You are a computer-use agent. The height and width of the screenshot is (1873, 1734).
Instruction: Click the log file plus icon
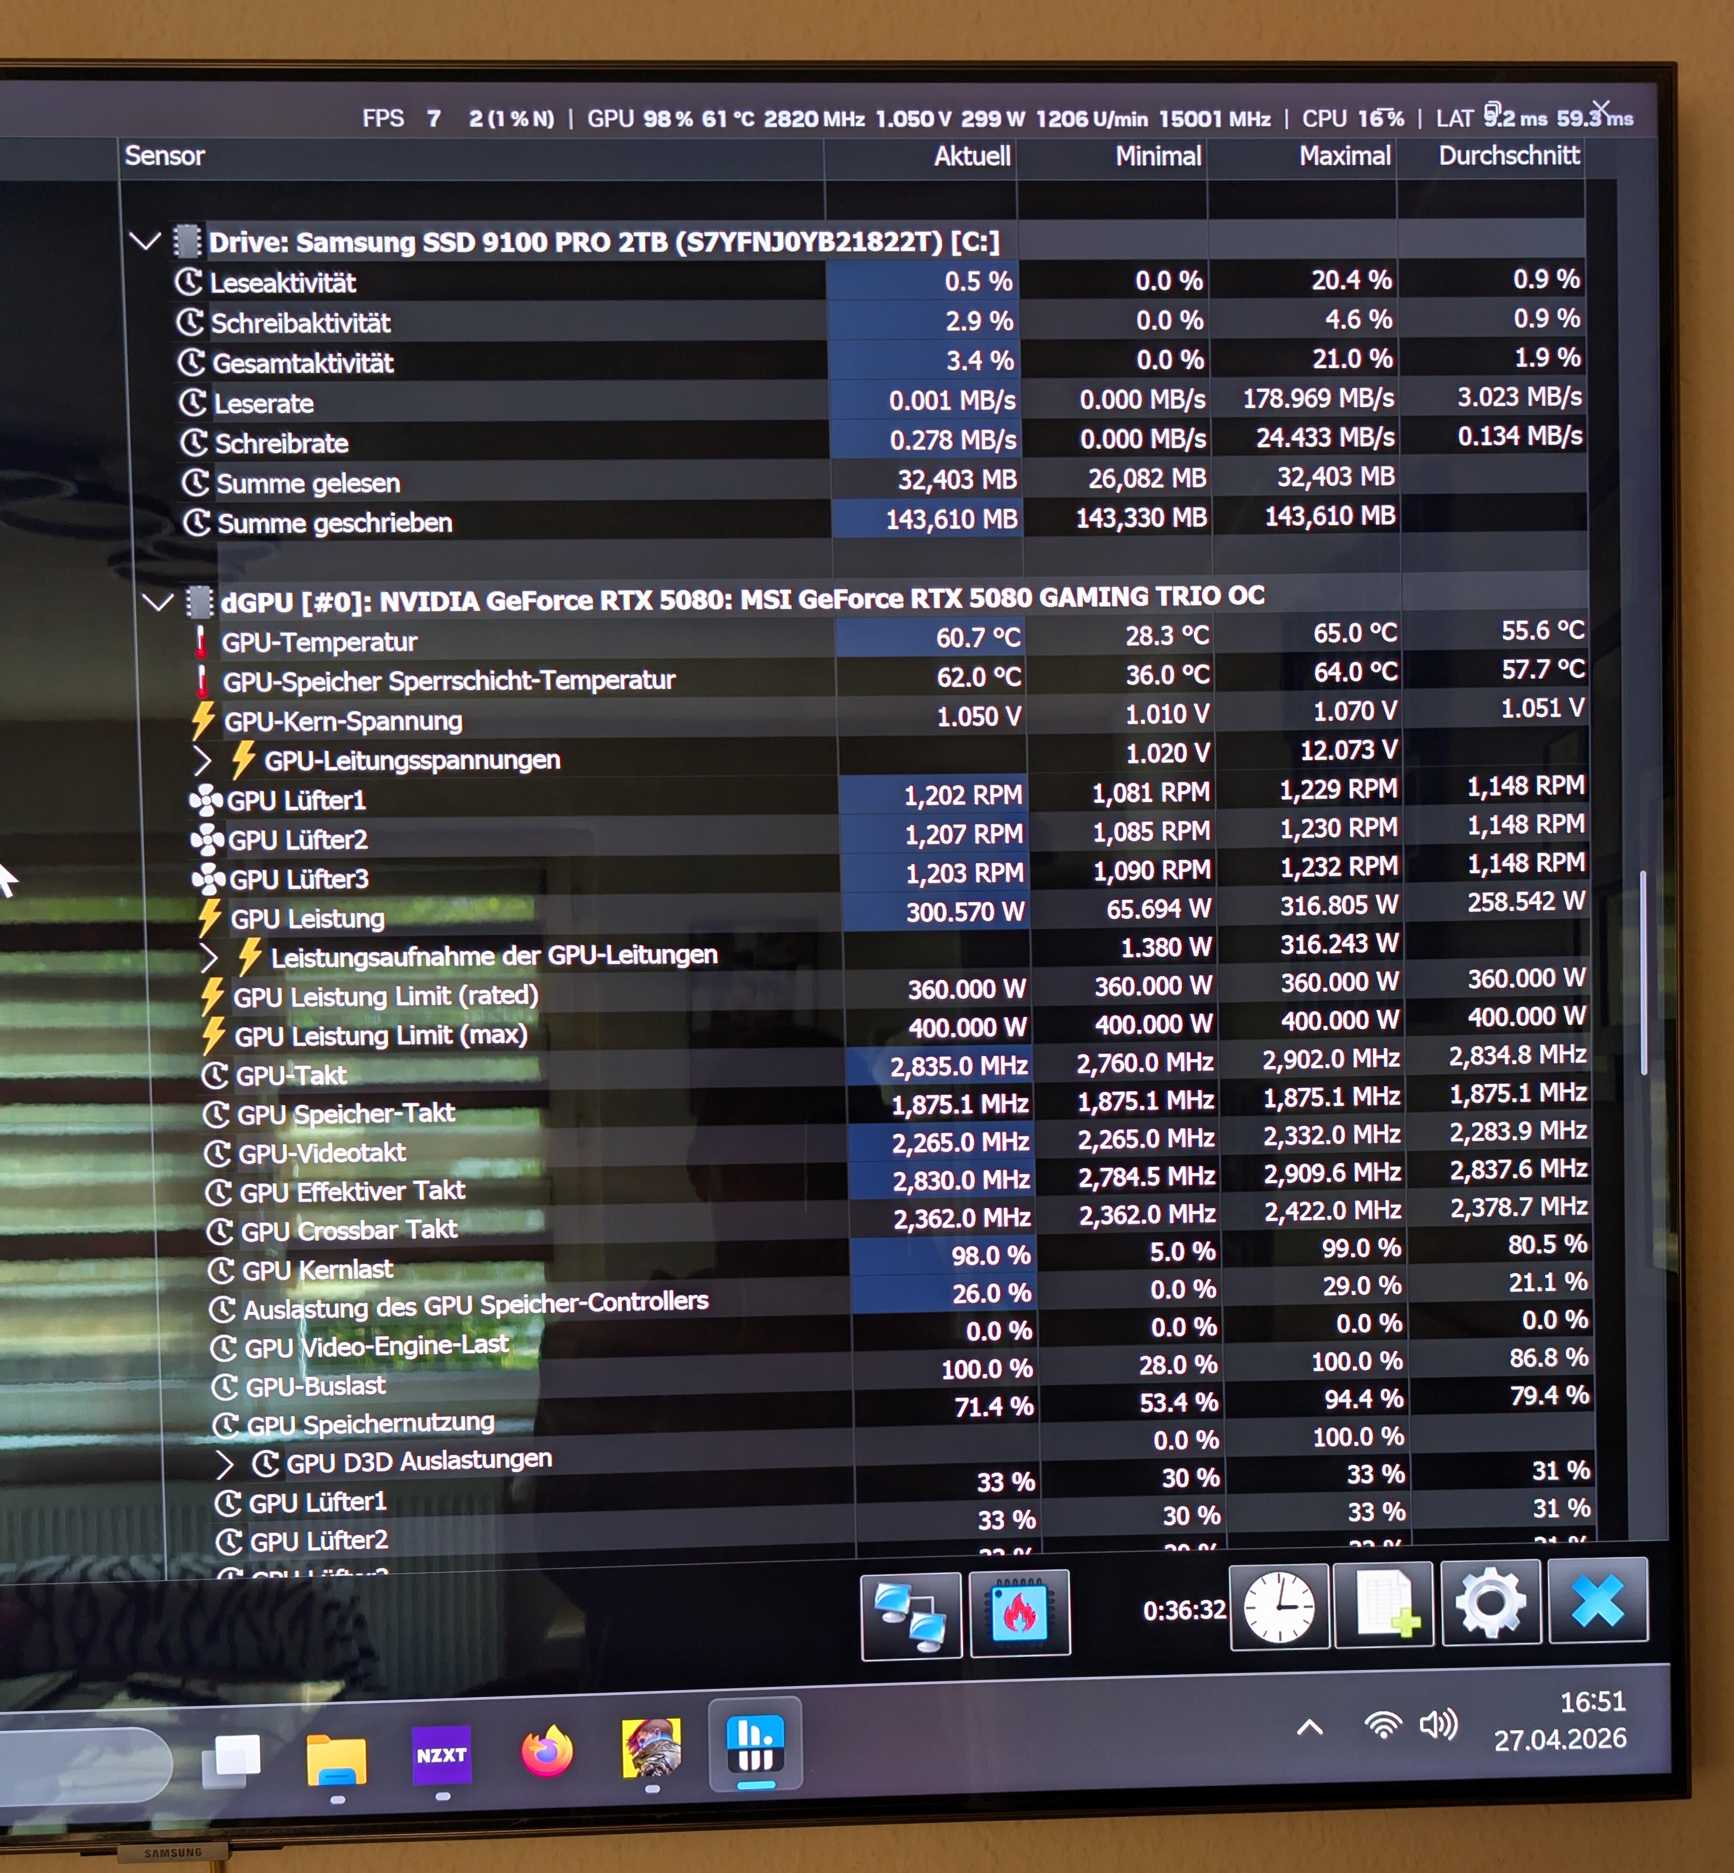click(1384, 1606)
